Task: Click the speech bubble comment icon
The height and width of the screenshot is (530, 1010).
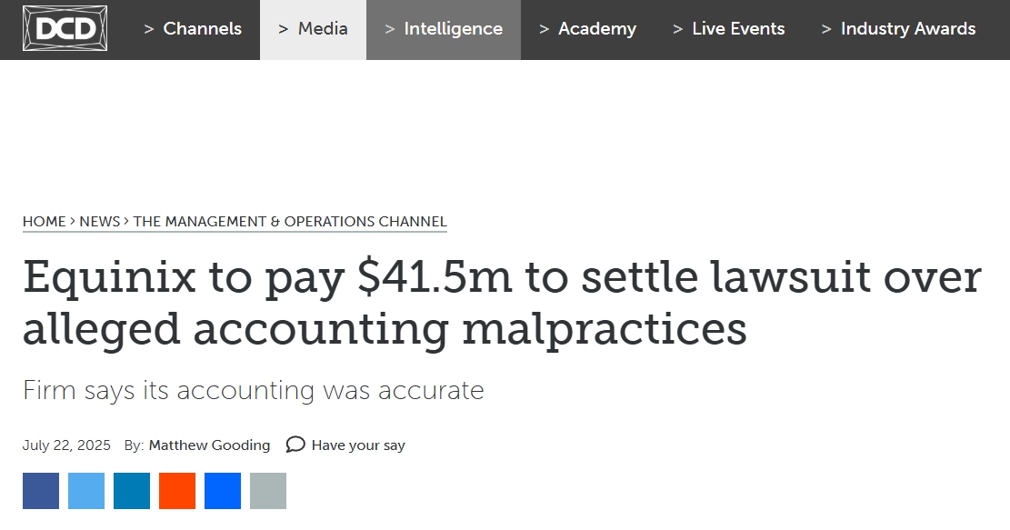Action: tap(295, 445)
